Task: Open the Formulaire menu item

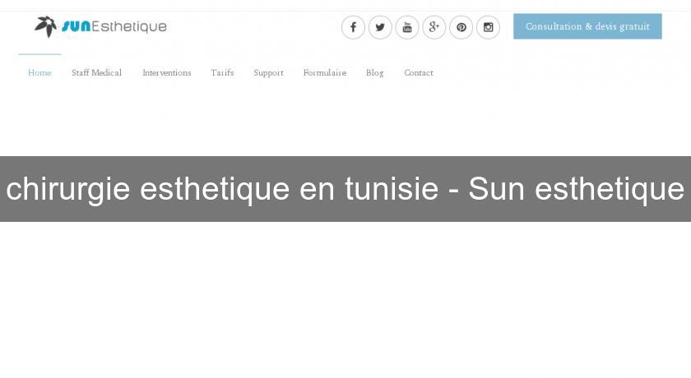Action: 325,72
